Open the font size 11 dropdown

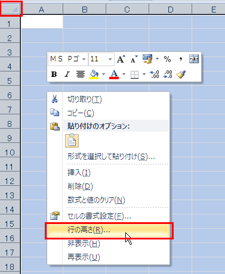pyautogui.click(x=110, y=59)
